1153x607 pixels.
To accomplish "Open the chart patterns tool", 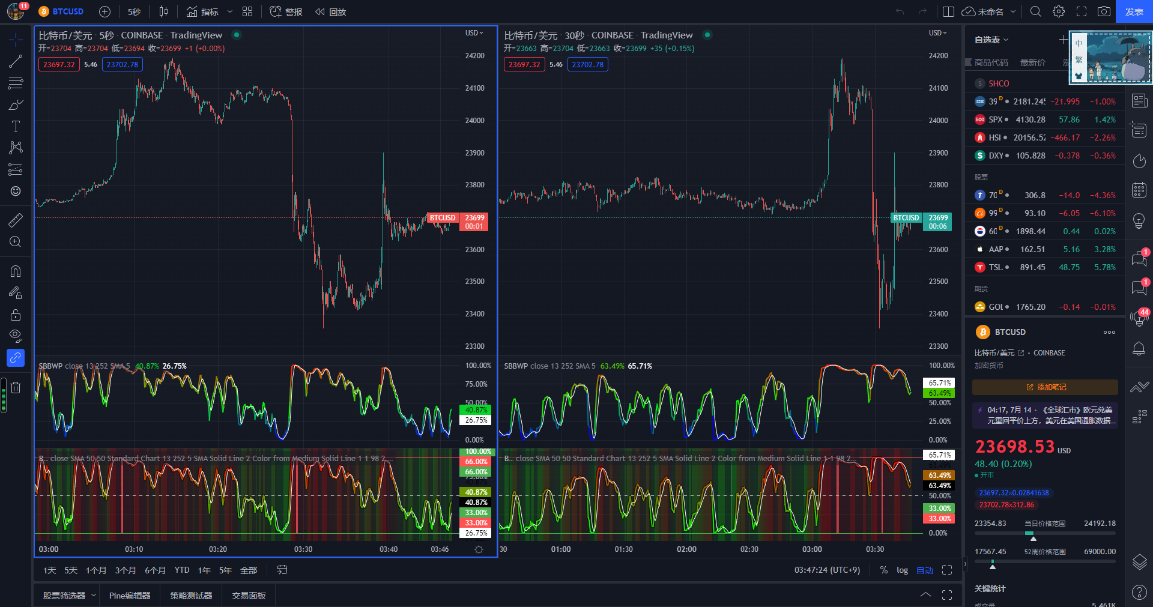I will [16, 148].
